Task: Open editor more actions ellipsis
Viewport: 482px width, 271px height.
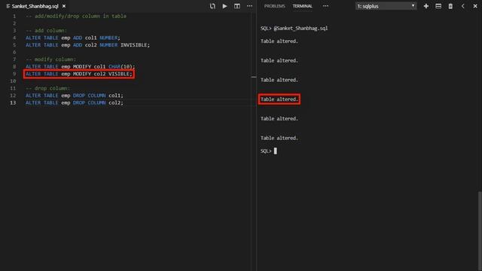Action: (249, 6)
